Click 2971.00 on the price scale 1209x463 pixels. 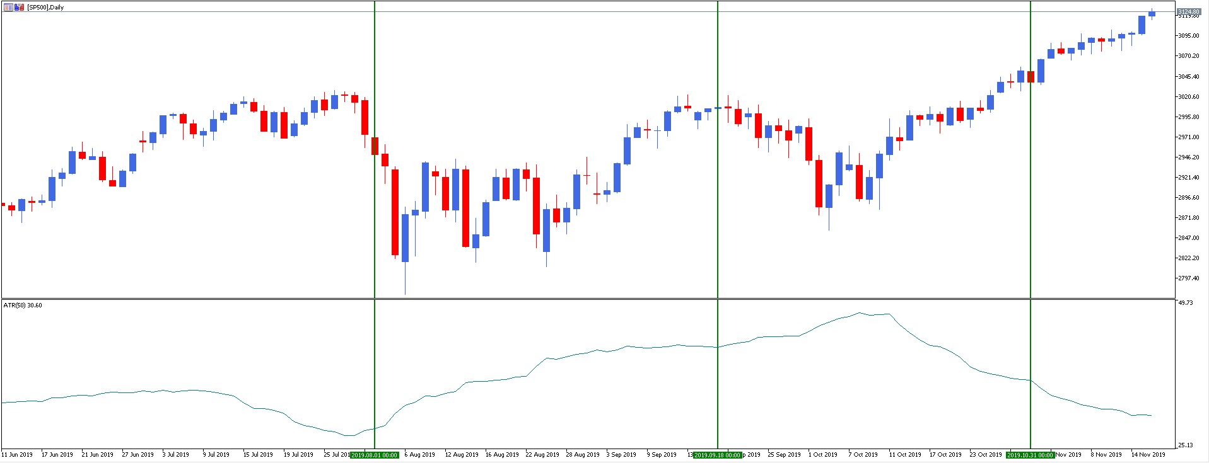tap(1189, 137)
